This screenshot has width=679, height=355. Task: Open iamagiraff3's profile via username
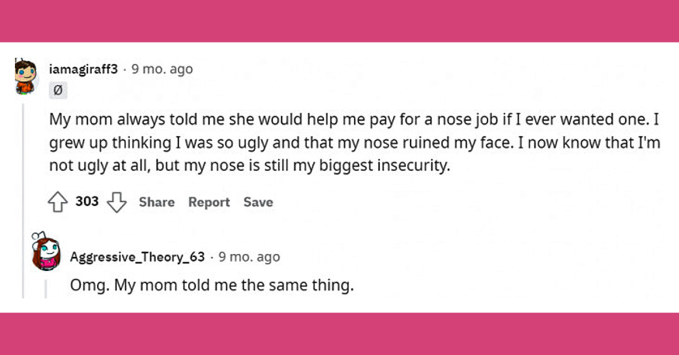pos(83,69)
